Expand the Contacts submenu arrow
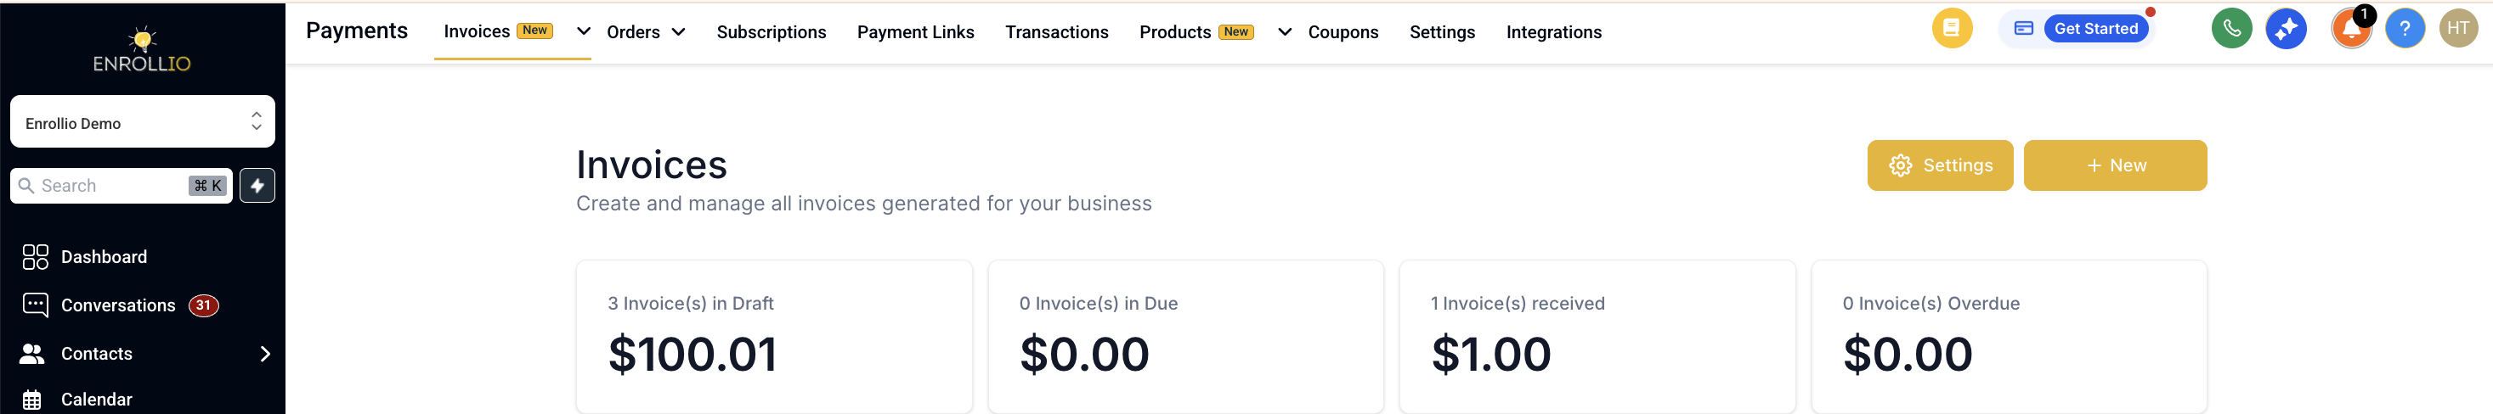This screenshot has height=414, width=2493. [265, 354]
